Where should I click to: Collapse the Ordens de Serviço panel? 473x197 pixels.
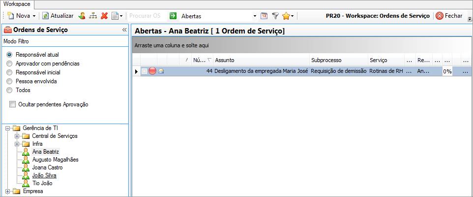point(124,30)
